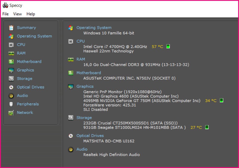This screenshot has width=239, height=168.
Task: Select Graphics in the sidebar
Action: coord(26,70)
